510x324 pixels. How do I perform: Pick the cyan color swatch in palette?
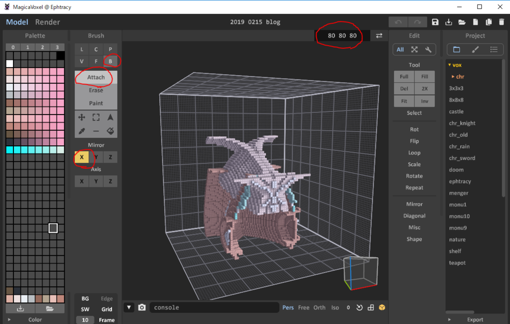pos(10,150)
